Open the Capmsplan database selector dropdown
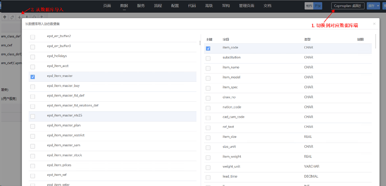This screenshot has width=386, height=186. coord(347,6)
